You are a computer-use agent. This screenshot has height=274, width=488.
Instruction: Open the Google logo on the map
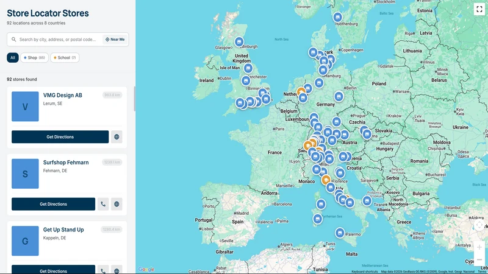(x=146, y=269)
